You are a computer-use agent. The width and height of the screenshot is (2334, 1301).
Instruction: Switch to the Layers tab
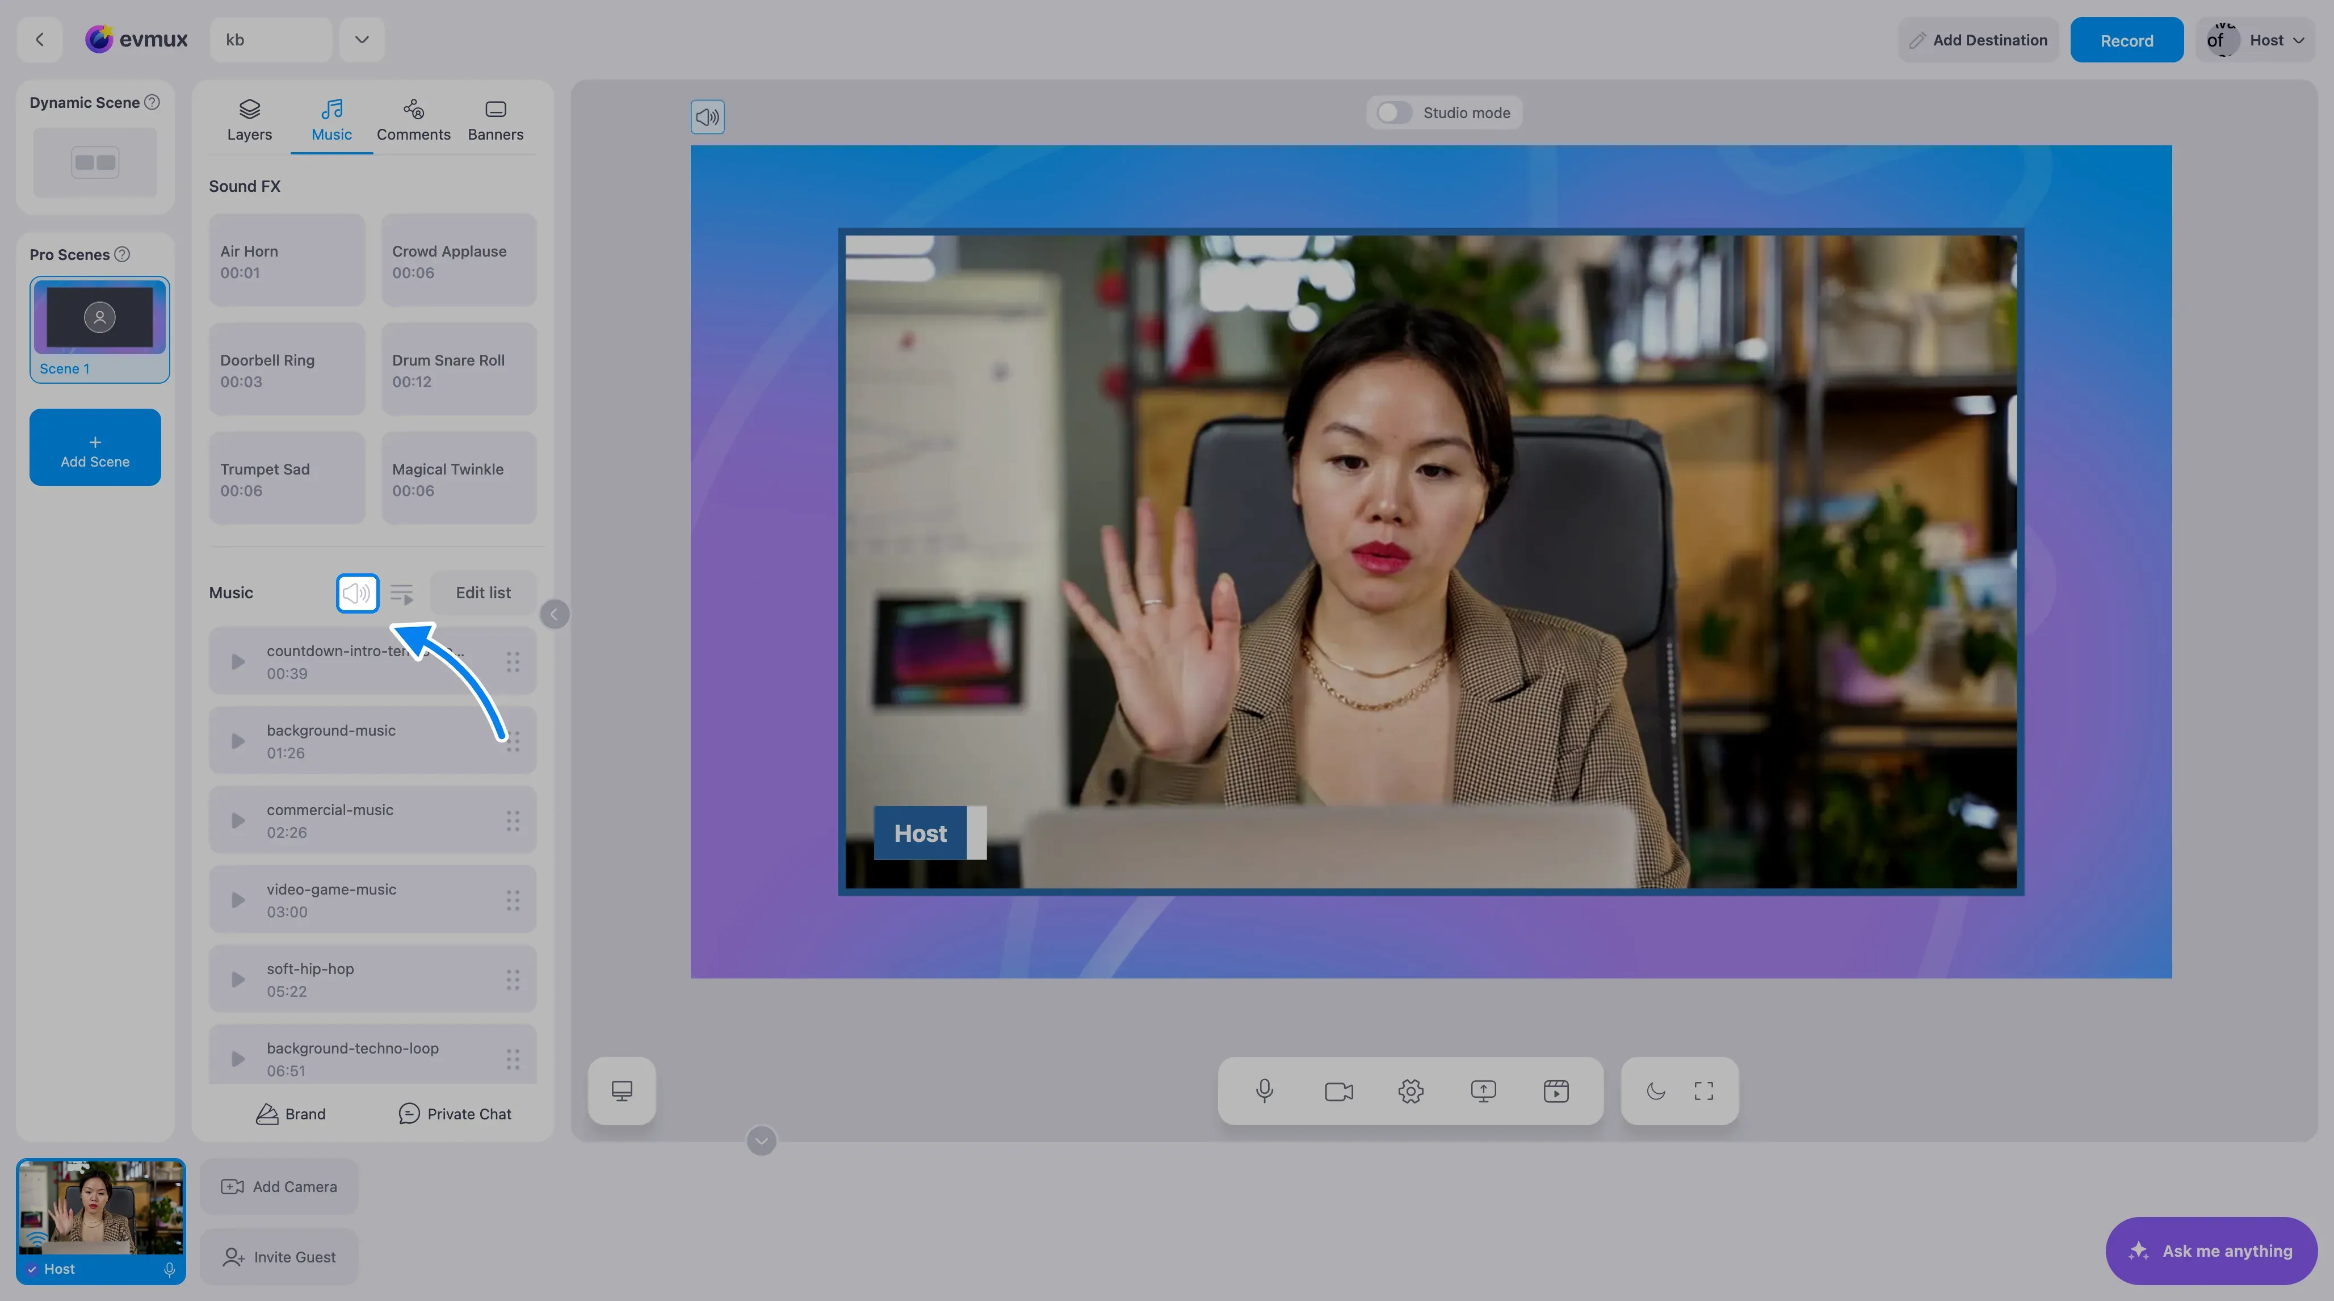click(249, 120)
